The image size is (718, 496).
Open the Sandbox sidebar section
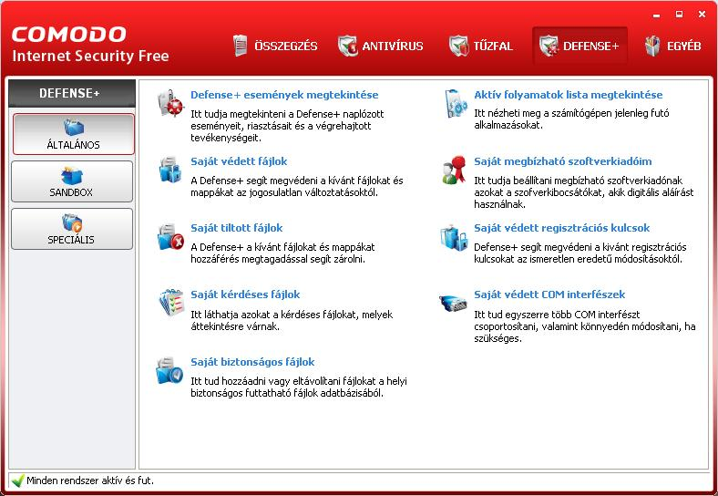[x=72, y=181]
